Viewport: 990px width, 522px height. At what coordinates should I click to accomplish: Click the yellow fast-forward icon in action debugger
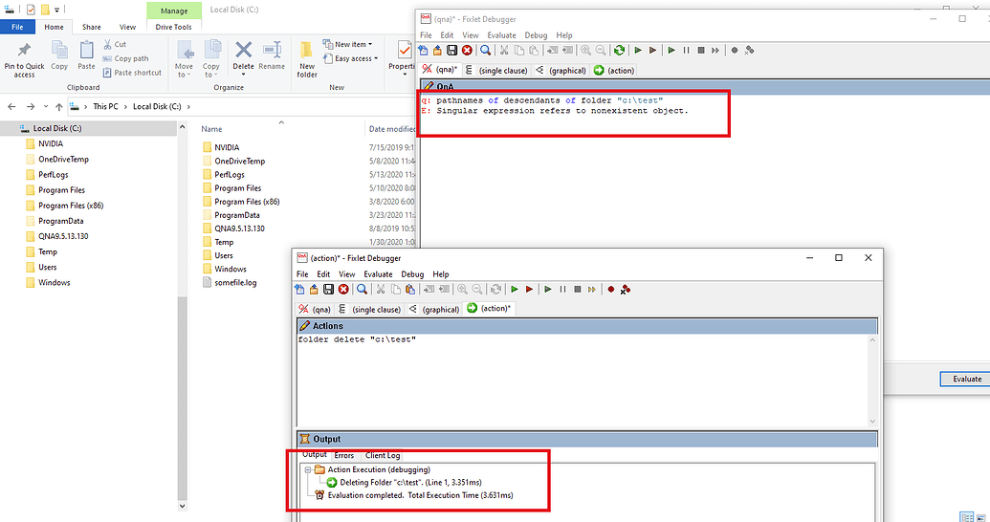pyautogui.click(x=591, y=289)
